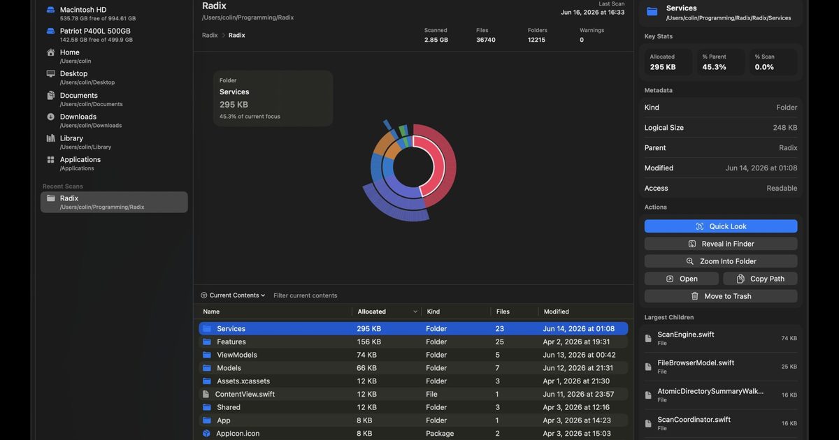Click Zoom Into Folder

(x=721, y=261)
